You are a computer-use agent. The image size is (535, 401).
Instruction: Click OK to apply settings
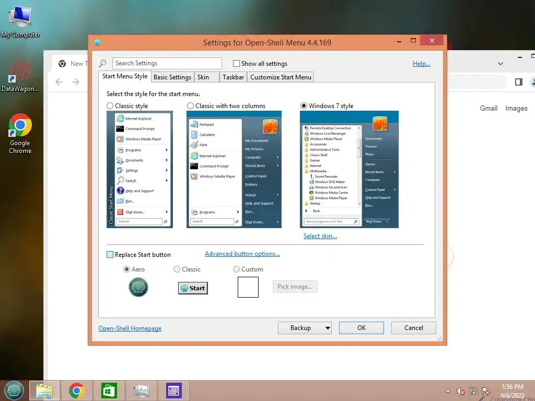[x=362, y=328]
